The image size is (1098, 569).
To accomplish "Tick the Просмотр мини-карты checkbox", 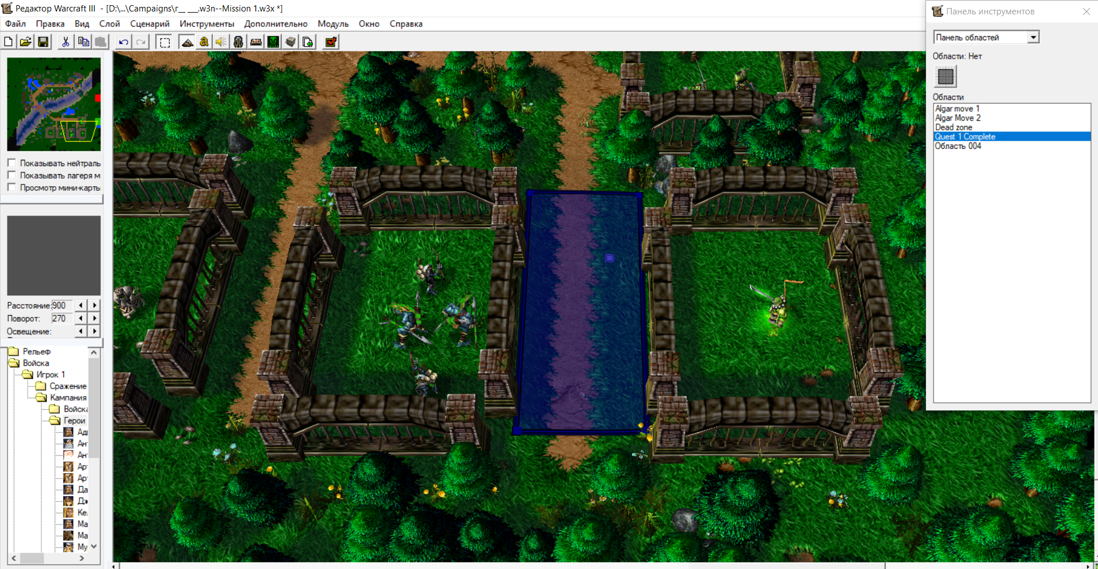I will point(12,187).
